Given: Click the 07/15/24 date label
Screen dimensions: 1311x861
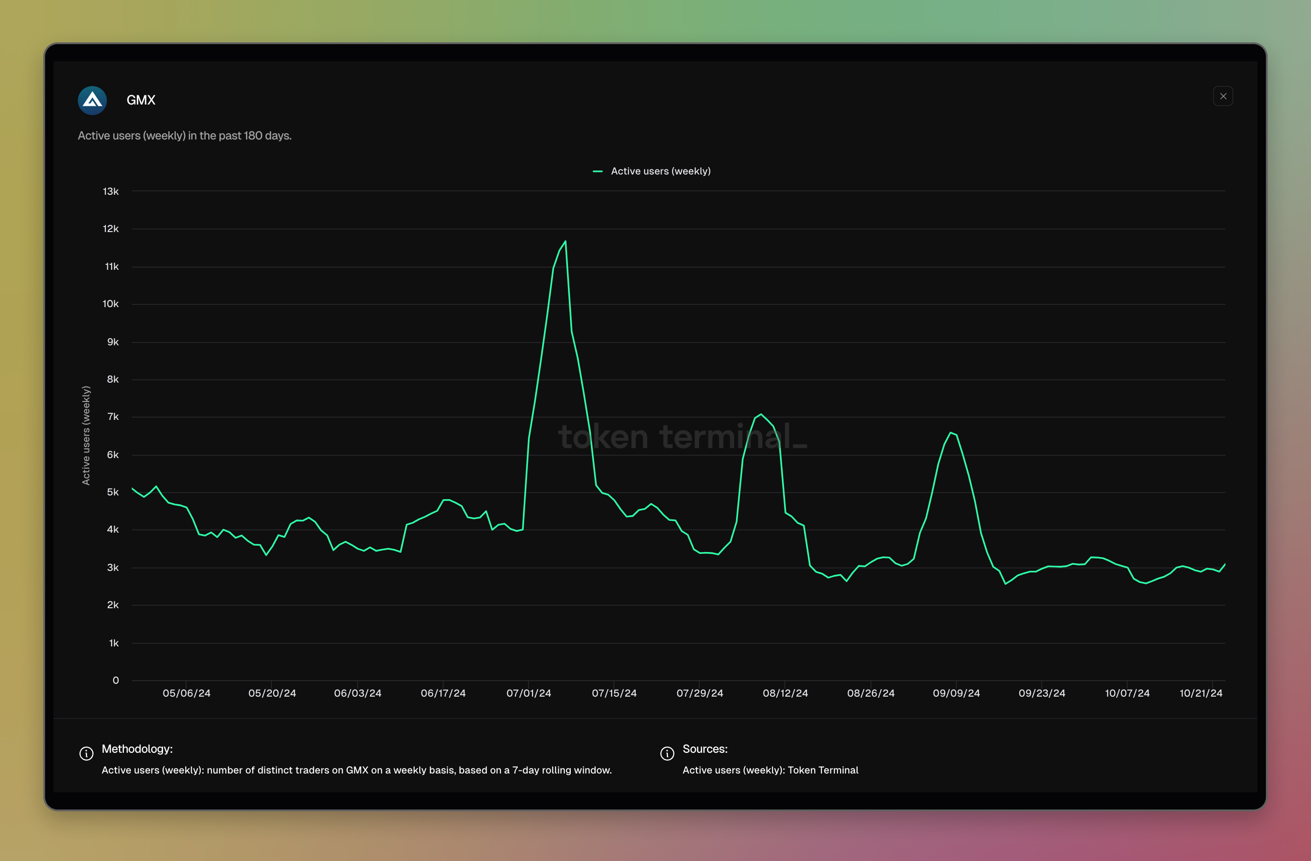Looking at the screenshot, I should [x=614, y=693].
